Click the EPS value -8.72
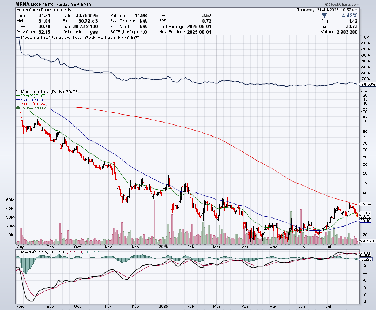The image size is (376, 310). point(206,21)
